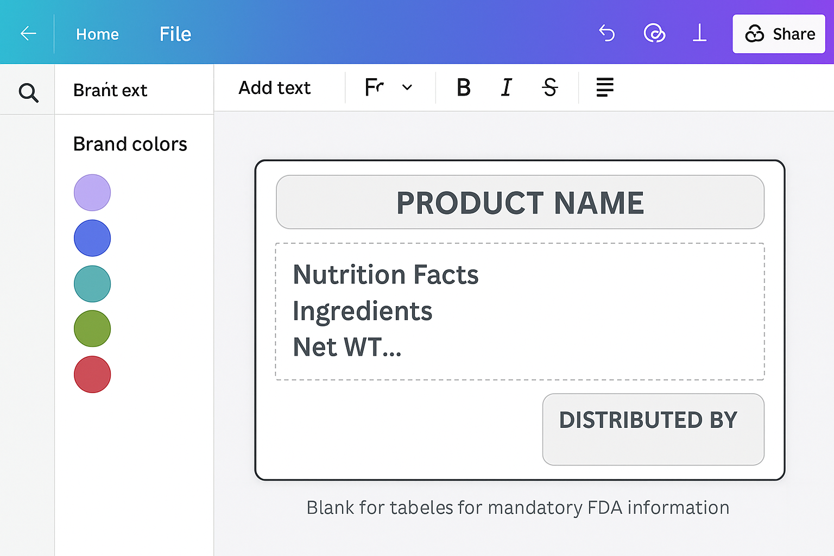Expand the font selector chevron
The image size is (834, 556).
pyautogui.click(x=407, y=87)
